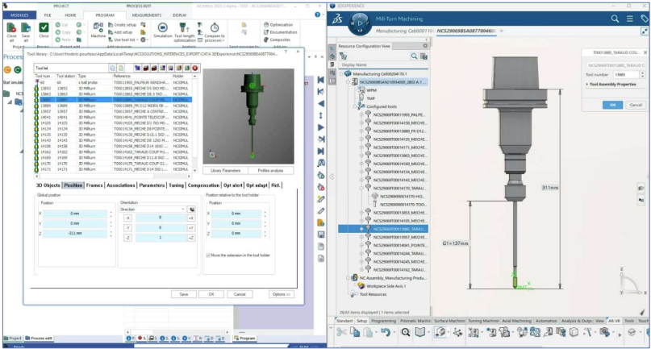Toggle Move the extension in tool holder checkbox
The height and width of the screenshot is (349, 651).
click(208, 256)
